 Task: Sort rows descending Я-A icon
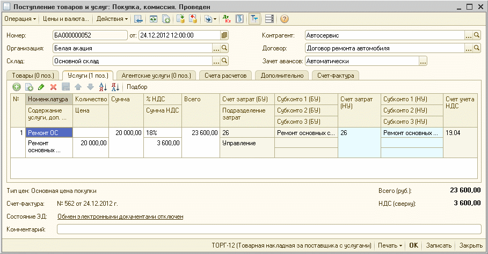pyautogui.click(x=115, y=87)
